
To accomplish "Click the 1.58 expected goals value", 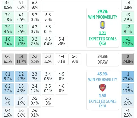I will 103,96.
